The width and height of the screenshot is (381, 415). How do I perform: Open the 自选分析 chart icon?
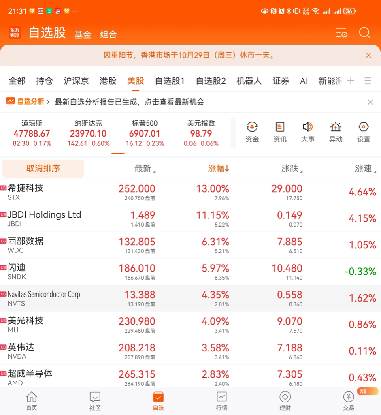pyautogui.click(x=11, y=101)
